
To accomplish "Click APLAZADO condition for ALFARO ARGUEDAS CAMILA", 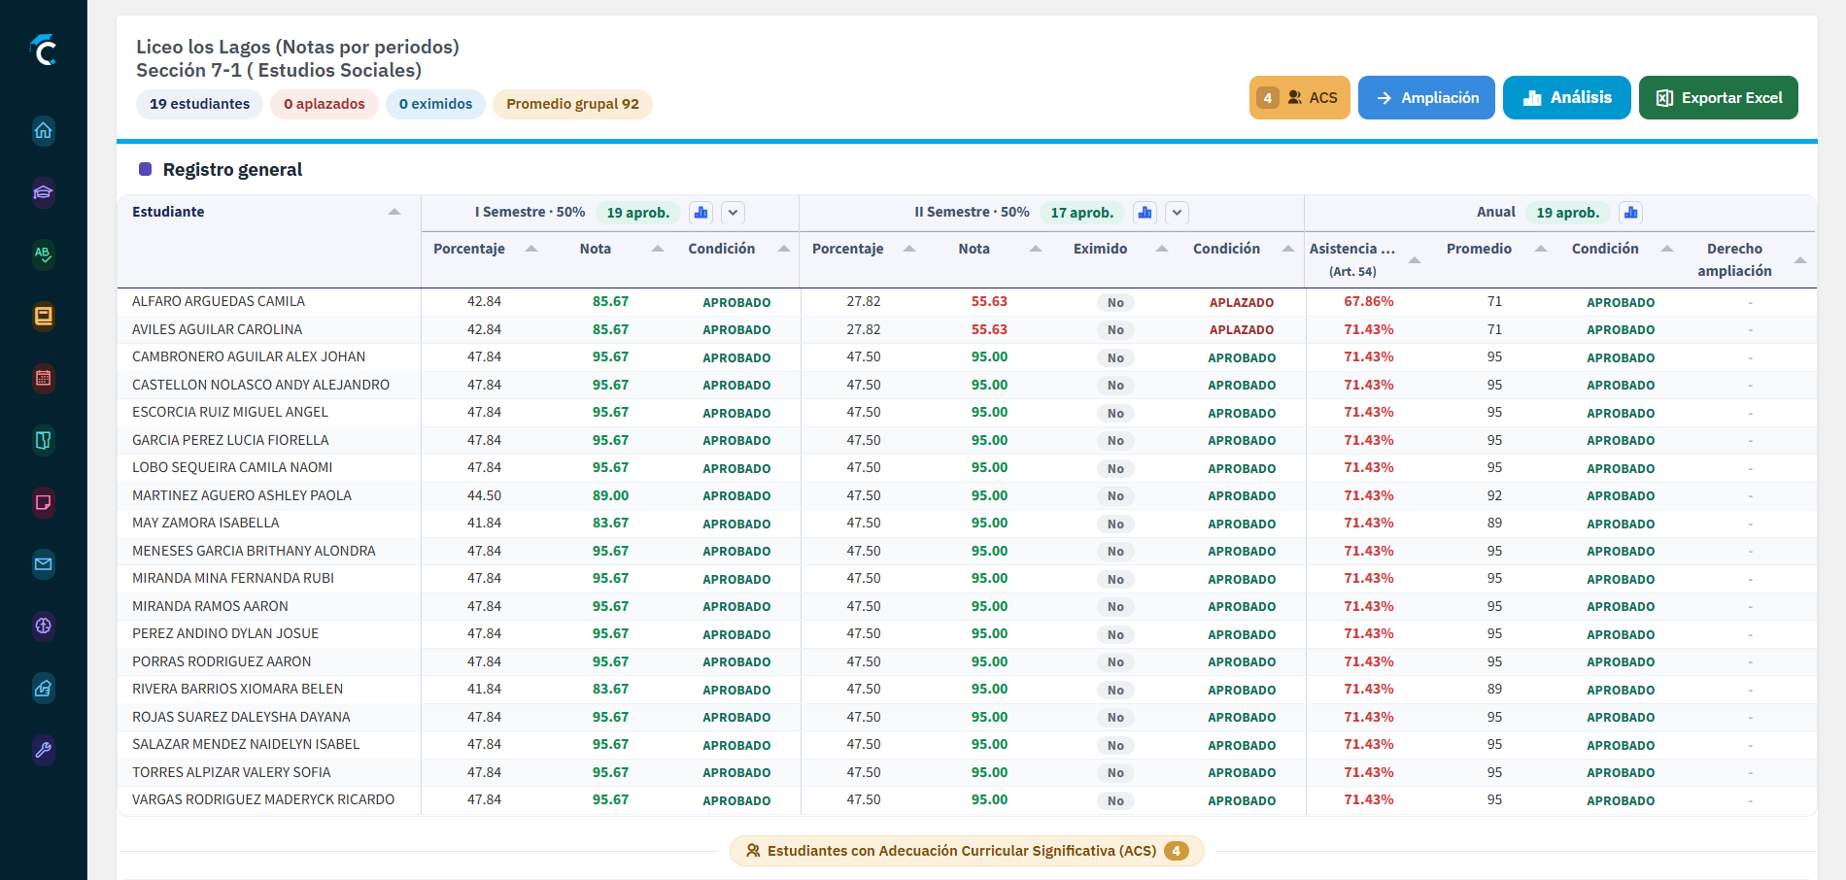I will [1242, 302].
